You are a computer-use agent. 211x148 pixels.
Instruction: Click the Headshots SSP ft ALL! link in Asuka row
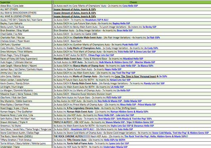(x=97, y=20)
